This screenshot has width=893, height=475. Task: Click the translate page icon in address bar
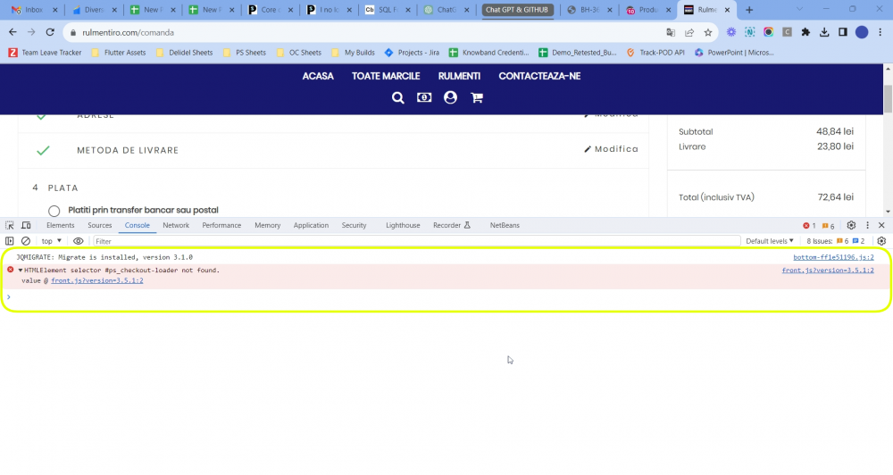(x=671, y=32)
